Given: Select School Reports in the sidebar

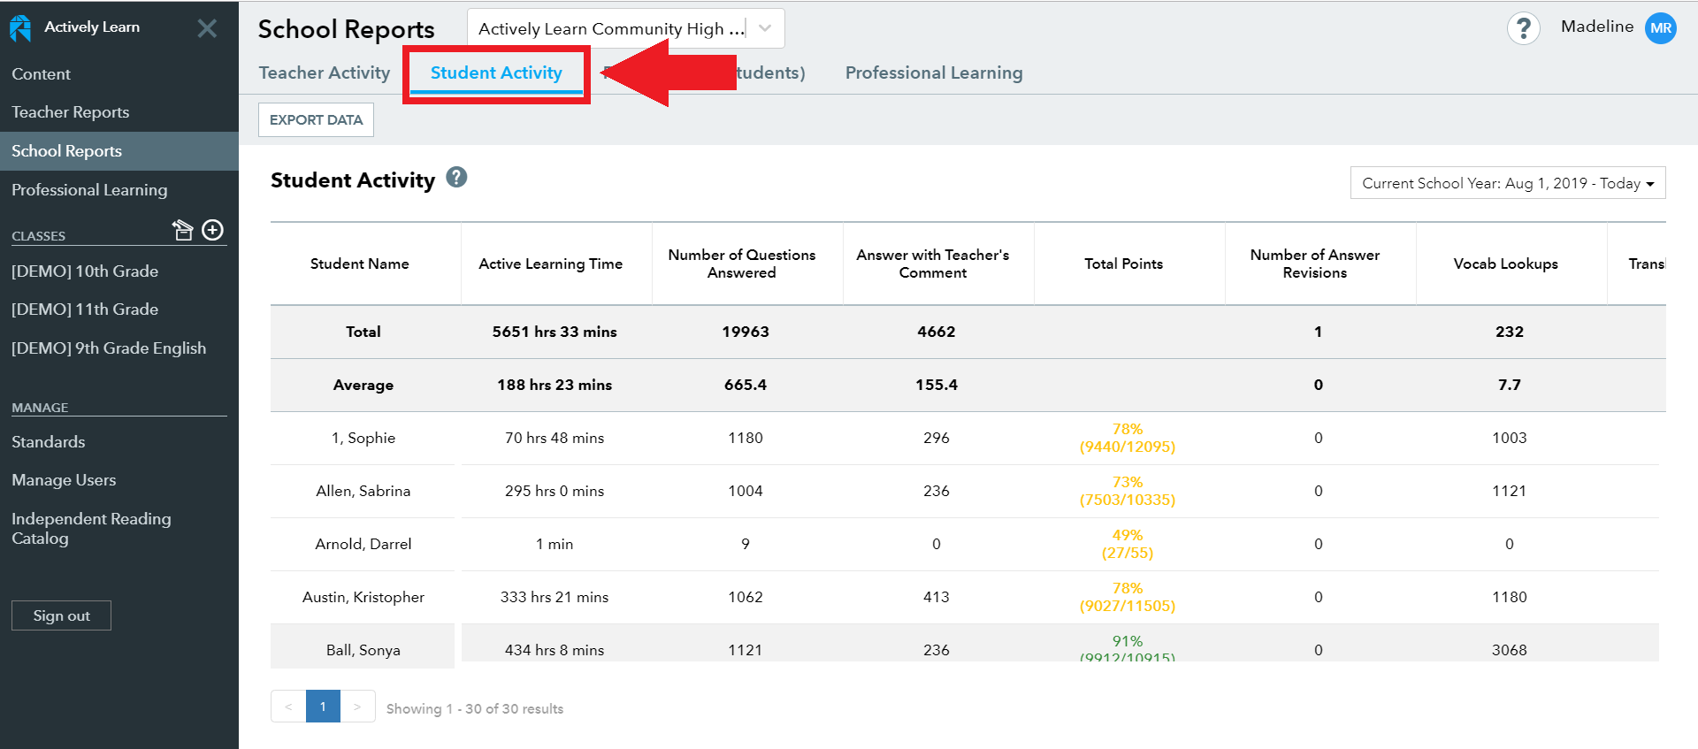Looking at the screenshot, I should coord(119,151).
